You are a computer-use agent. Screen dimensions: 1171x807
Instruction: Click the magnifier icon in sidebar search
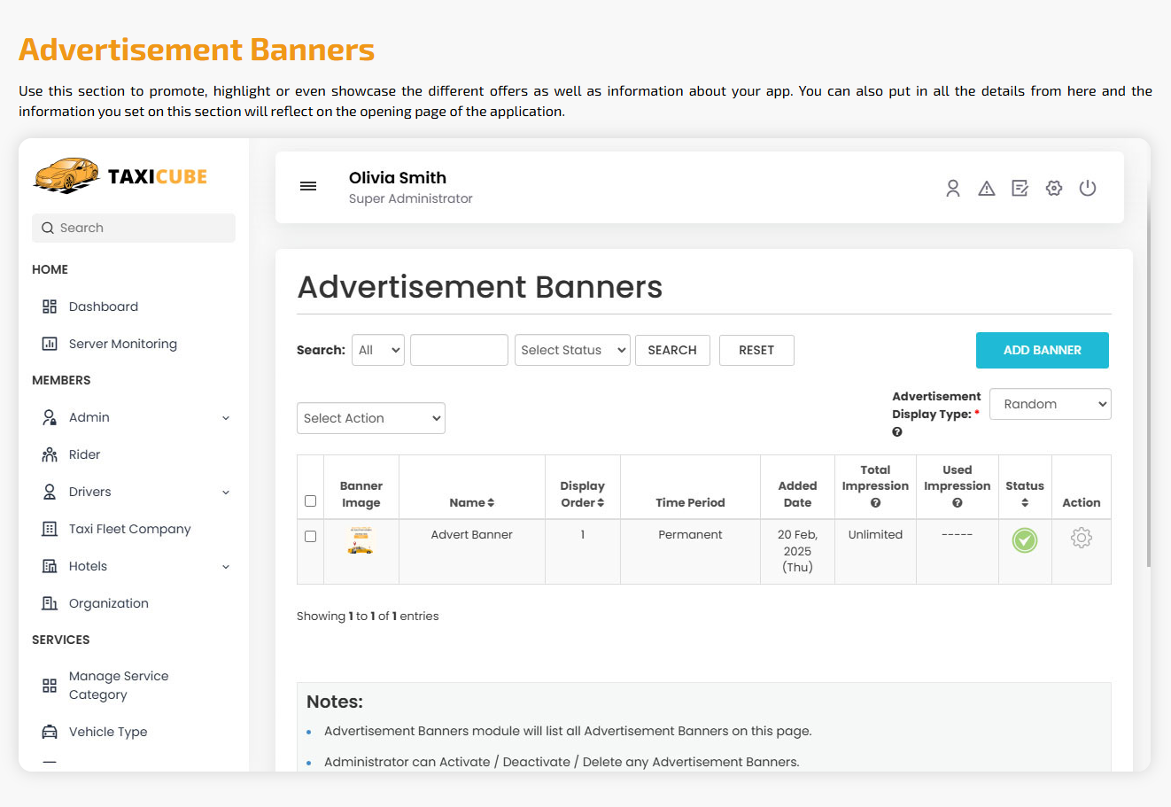tap(48, 228)
